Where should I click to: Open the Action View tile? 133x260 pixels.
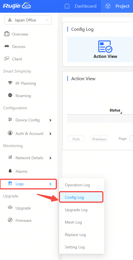tap(105, 49)
